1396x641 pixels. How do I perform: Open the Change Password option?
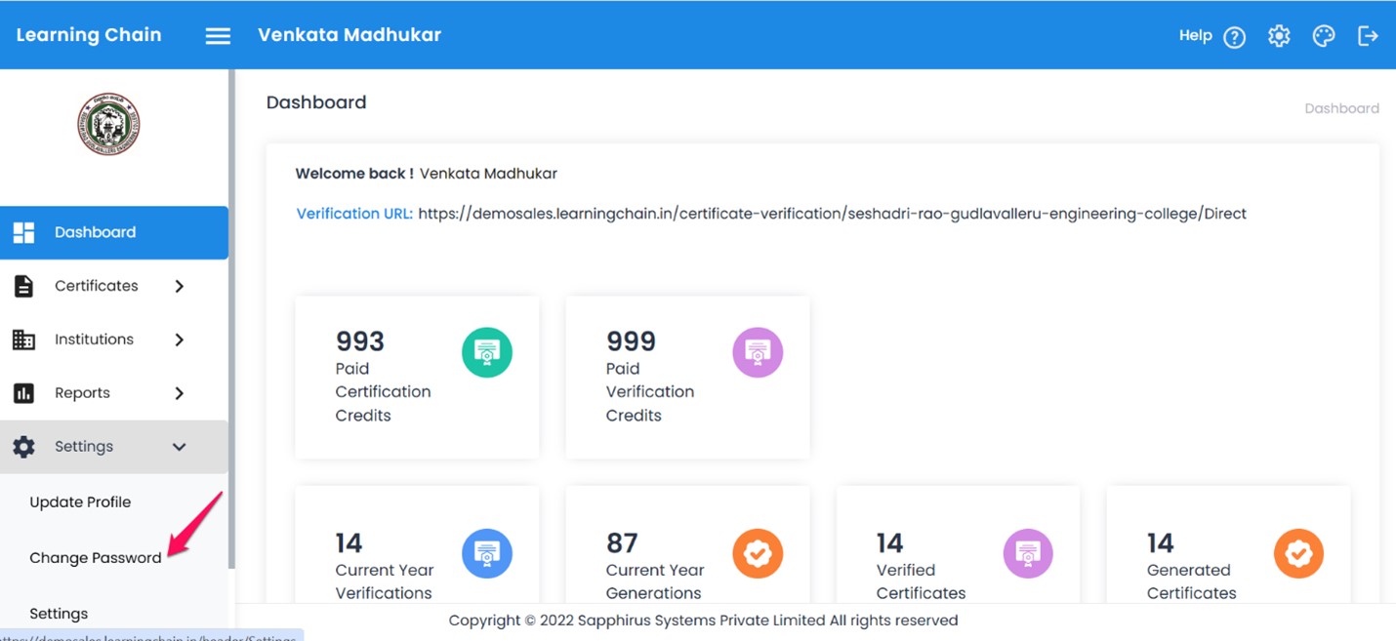point(96,558)
